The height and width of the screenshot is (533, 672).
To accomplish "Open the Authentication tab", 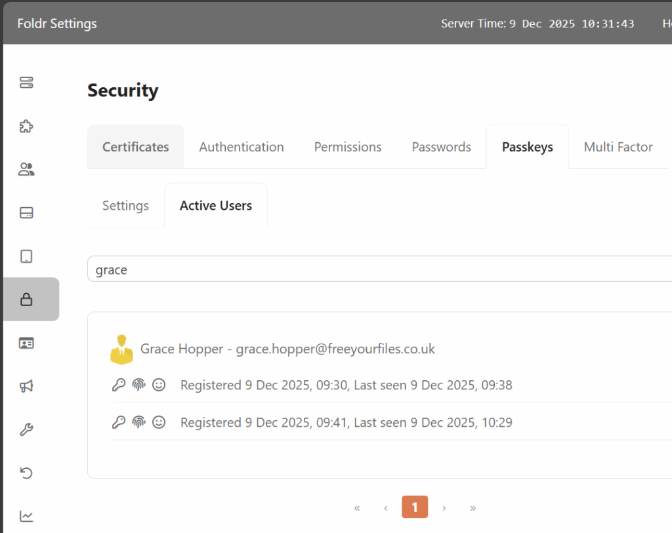I will (x=241, y=147).
